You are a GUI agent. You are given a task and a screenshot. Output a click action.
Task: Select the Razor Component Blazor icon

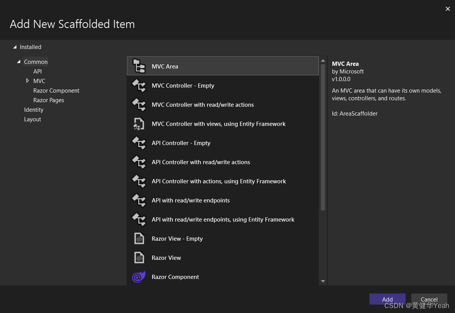[139, 277]
